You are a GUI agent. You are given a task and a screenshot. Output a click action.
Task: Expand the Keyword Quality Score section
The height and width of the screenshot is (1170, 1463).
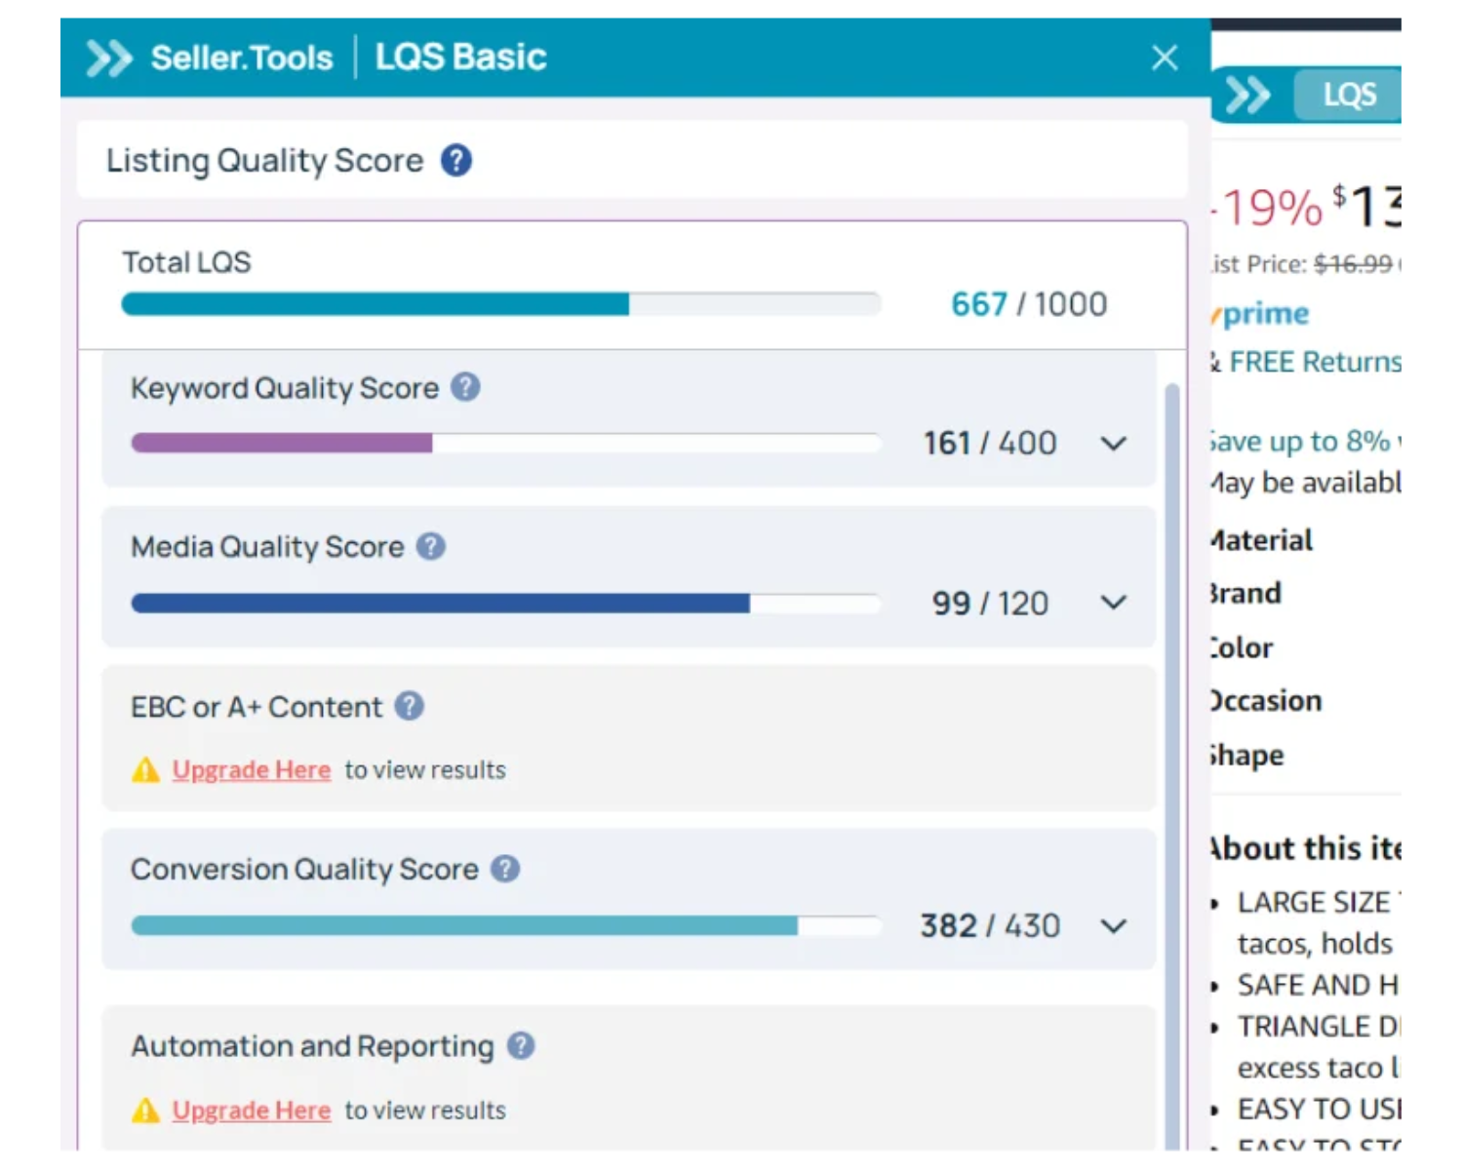click(x=1112, y=444)
